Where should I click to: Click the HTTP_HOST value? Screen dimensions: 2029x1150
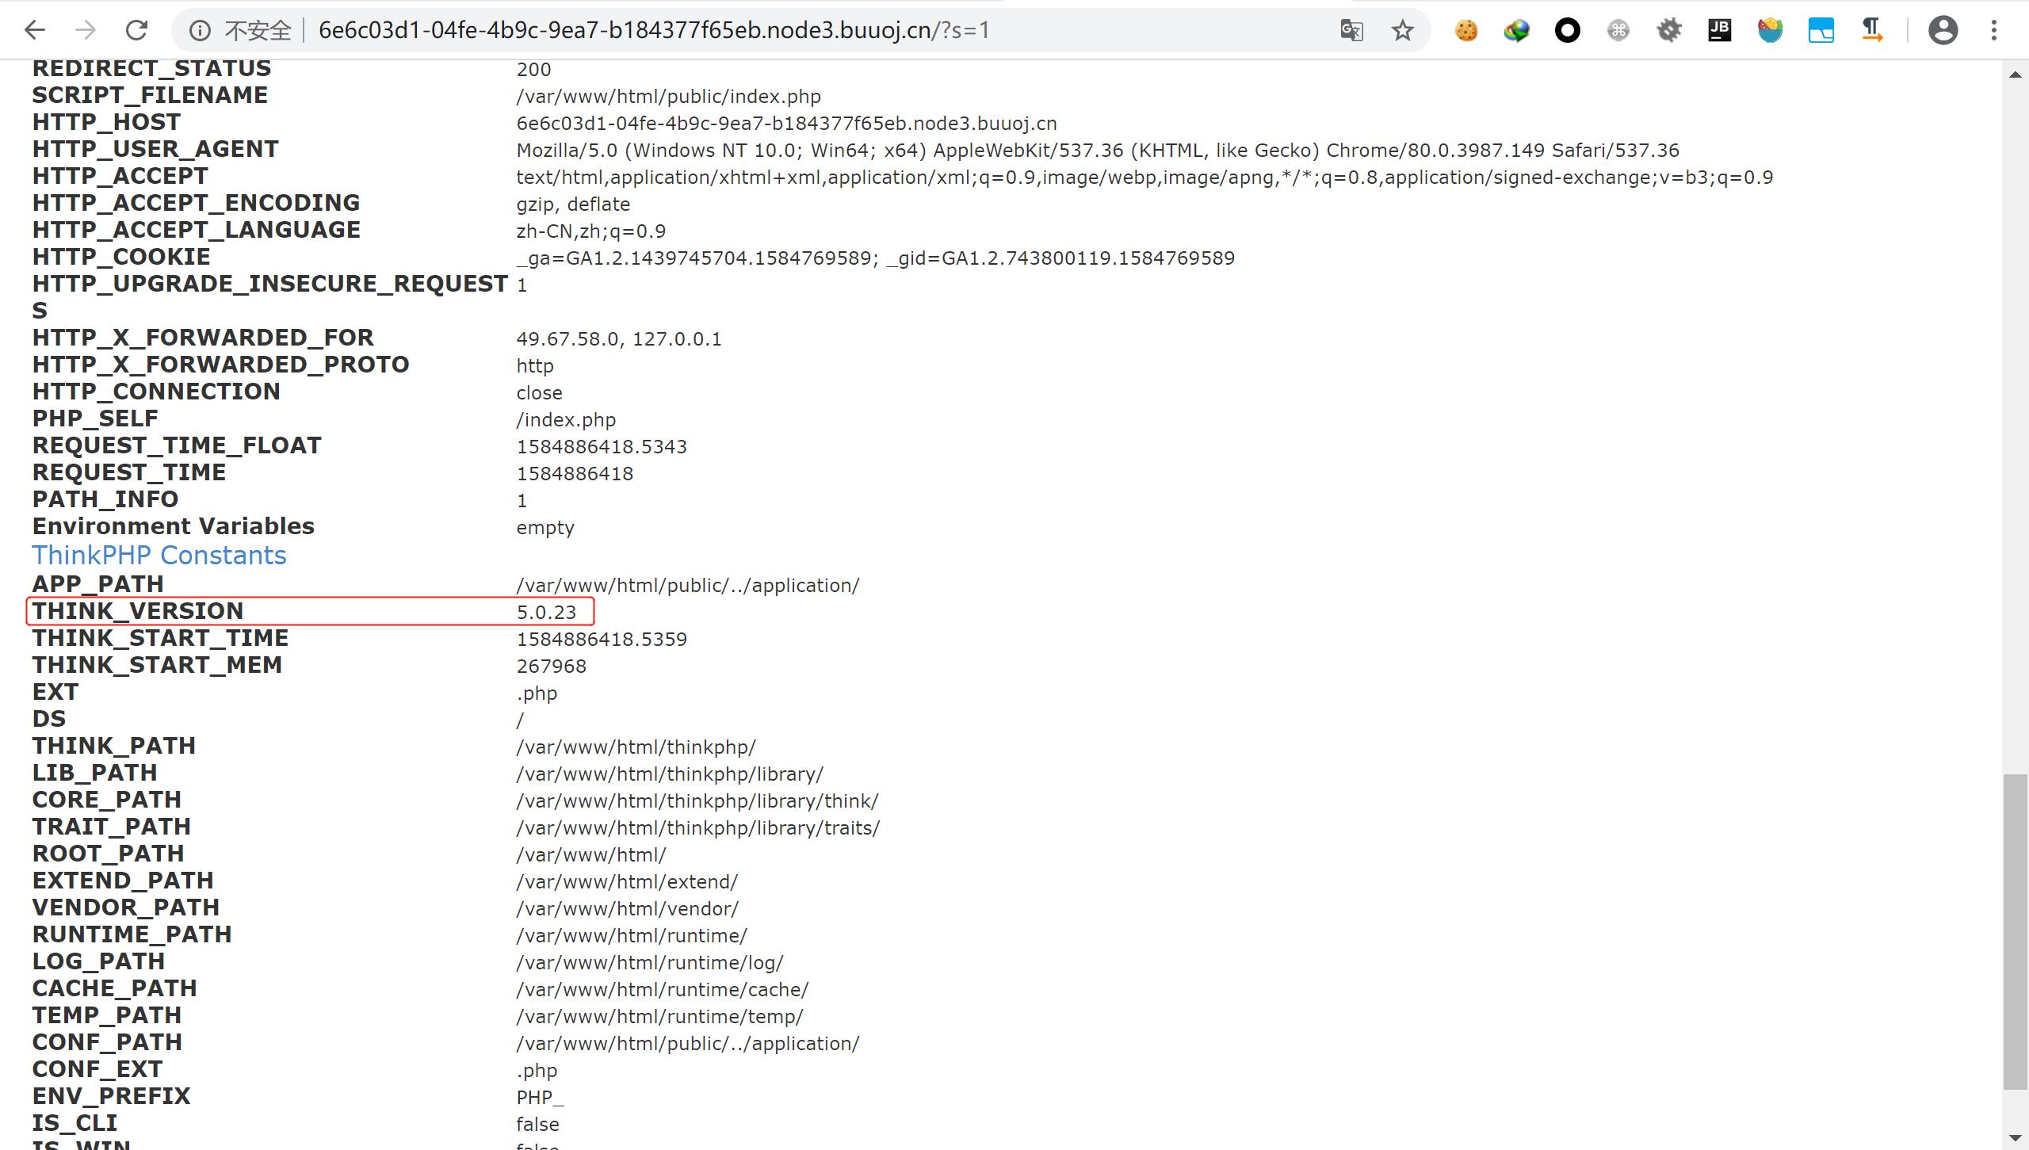786,124
